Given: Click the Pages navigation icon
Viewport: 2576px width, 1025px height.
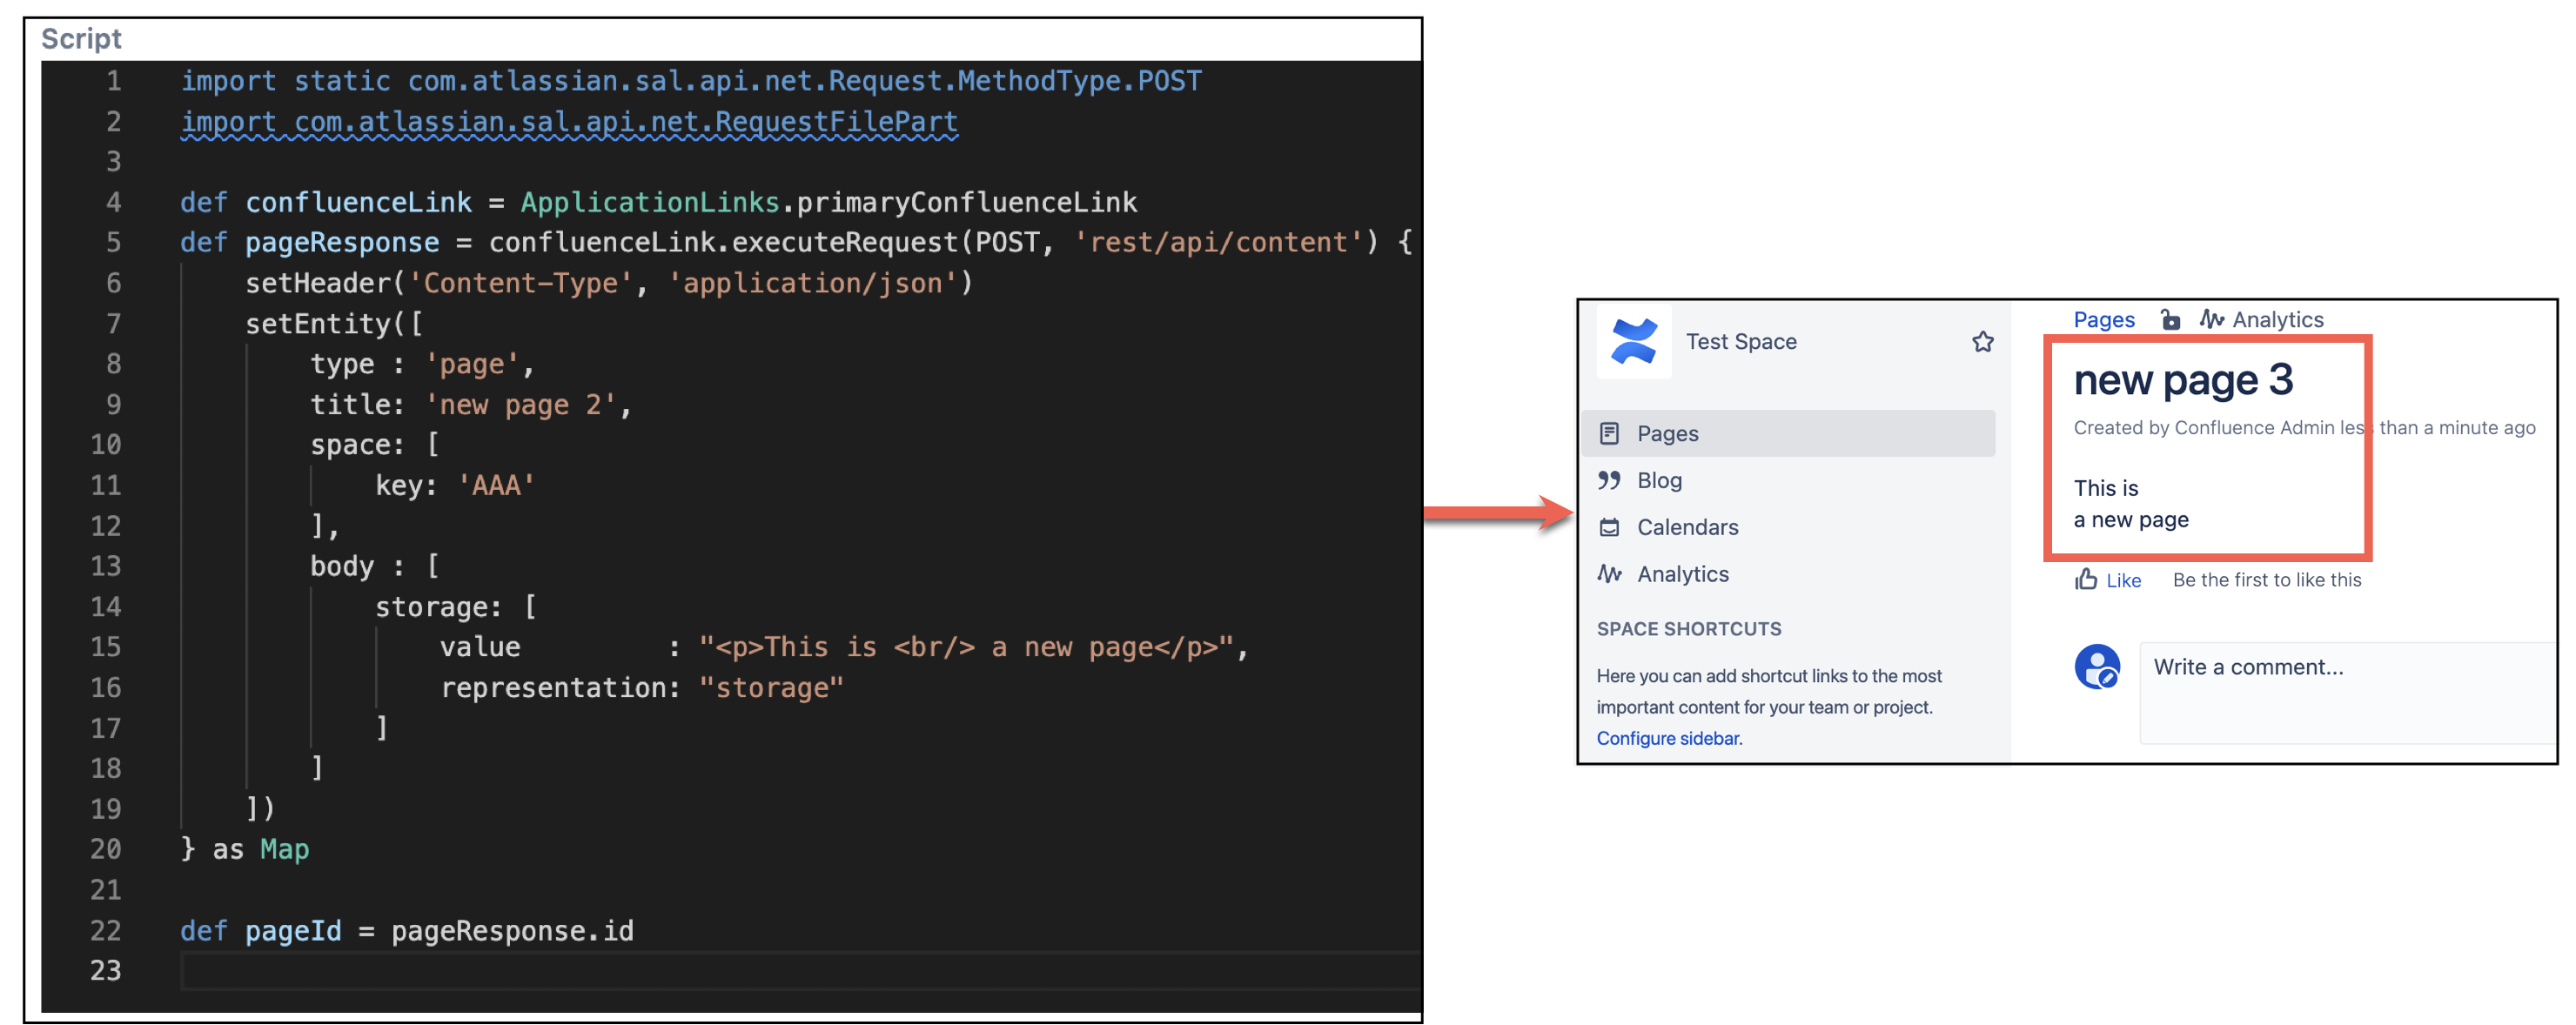Looking at the screenshot, I should 1612,432.
